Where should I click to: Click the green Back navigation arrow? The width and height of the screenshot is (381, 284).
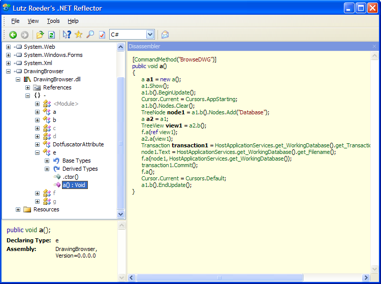click(13, 35)
